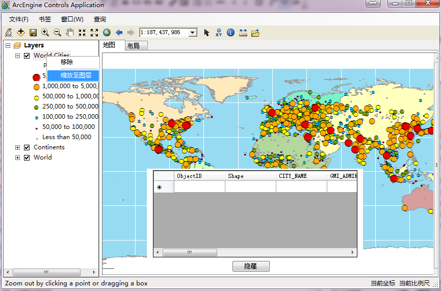Go forward to the next extent arrow
441x291 pixels.
click(x=131, y=33)
